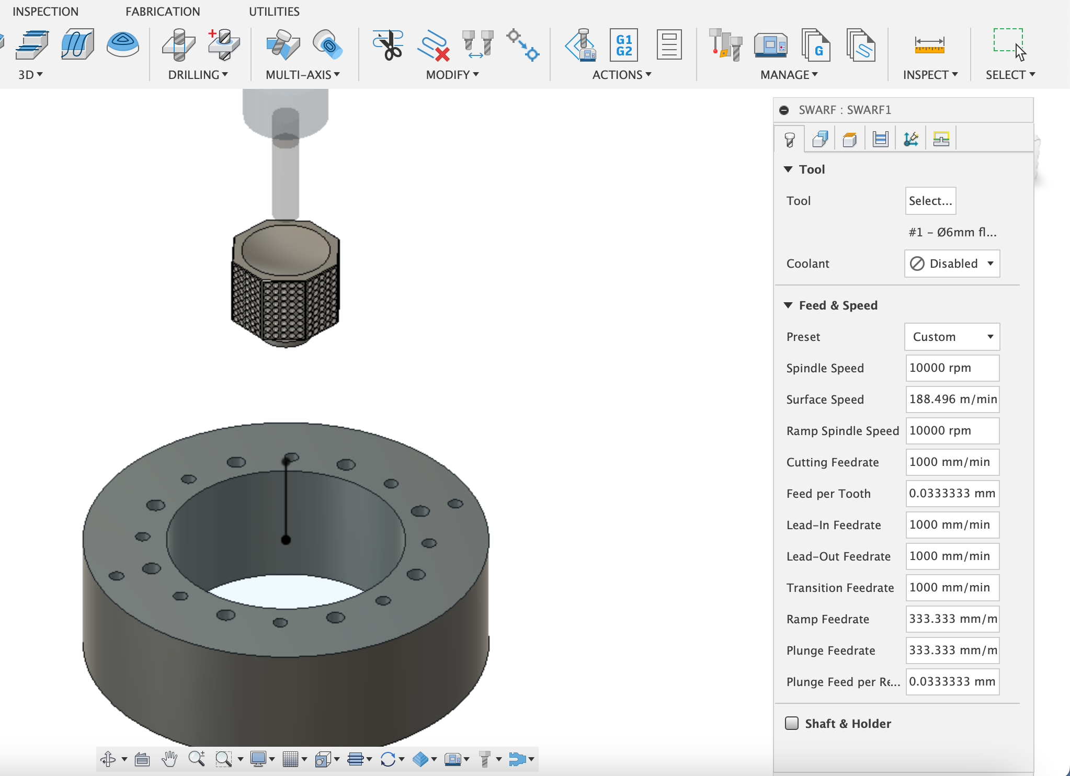Open the FABRICATION menu

coord(163,12)
